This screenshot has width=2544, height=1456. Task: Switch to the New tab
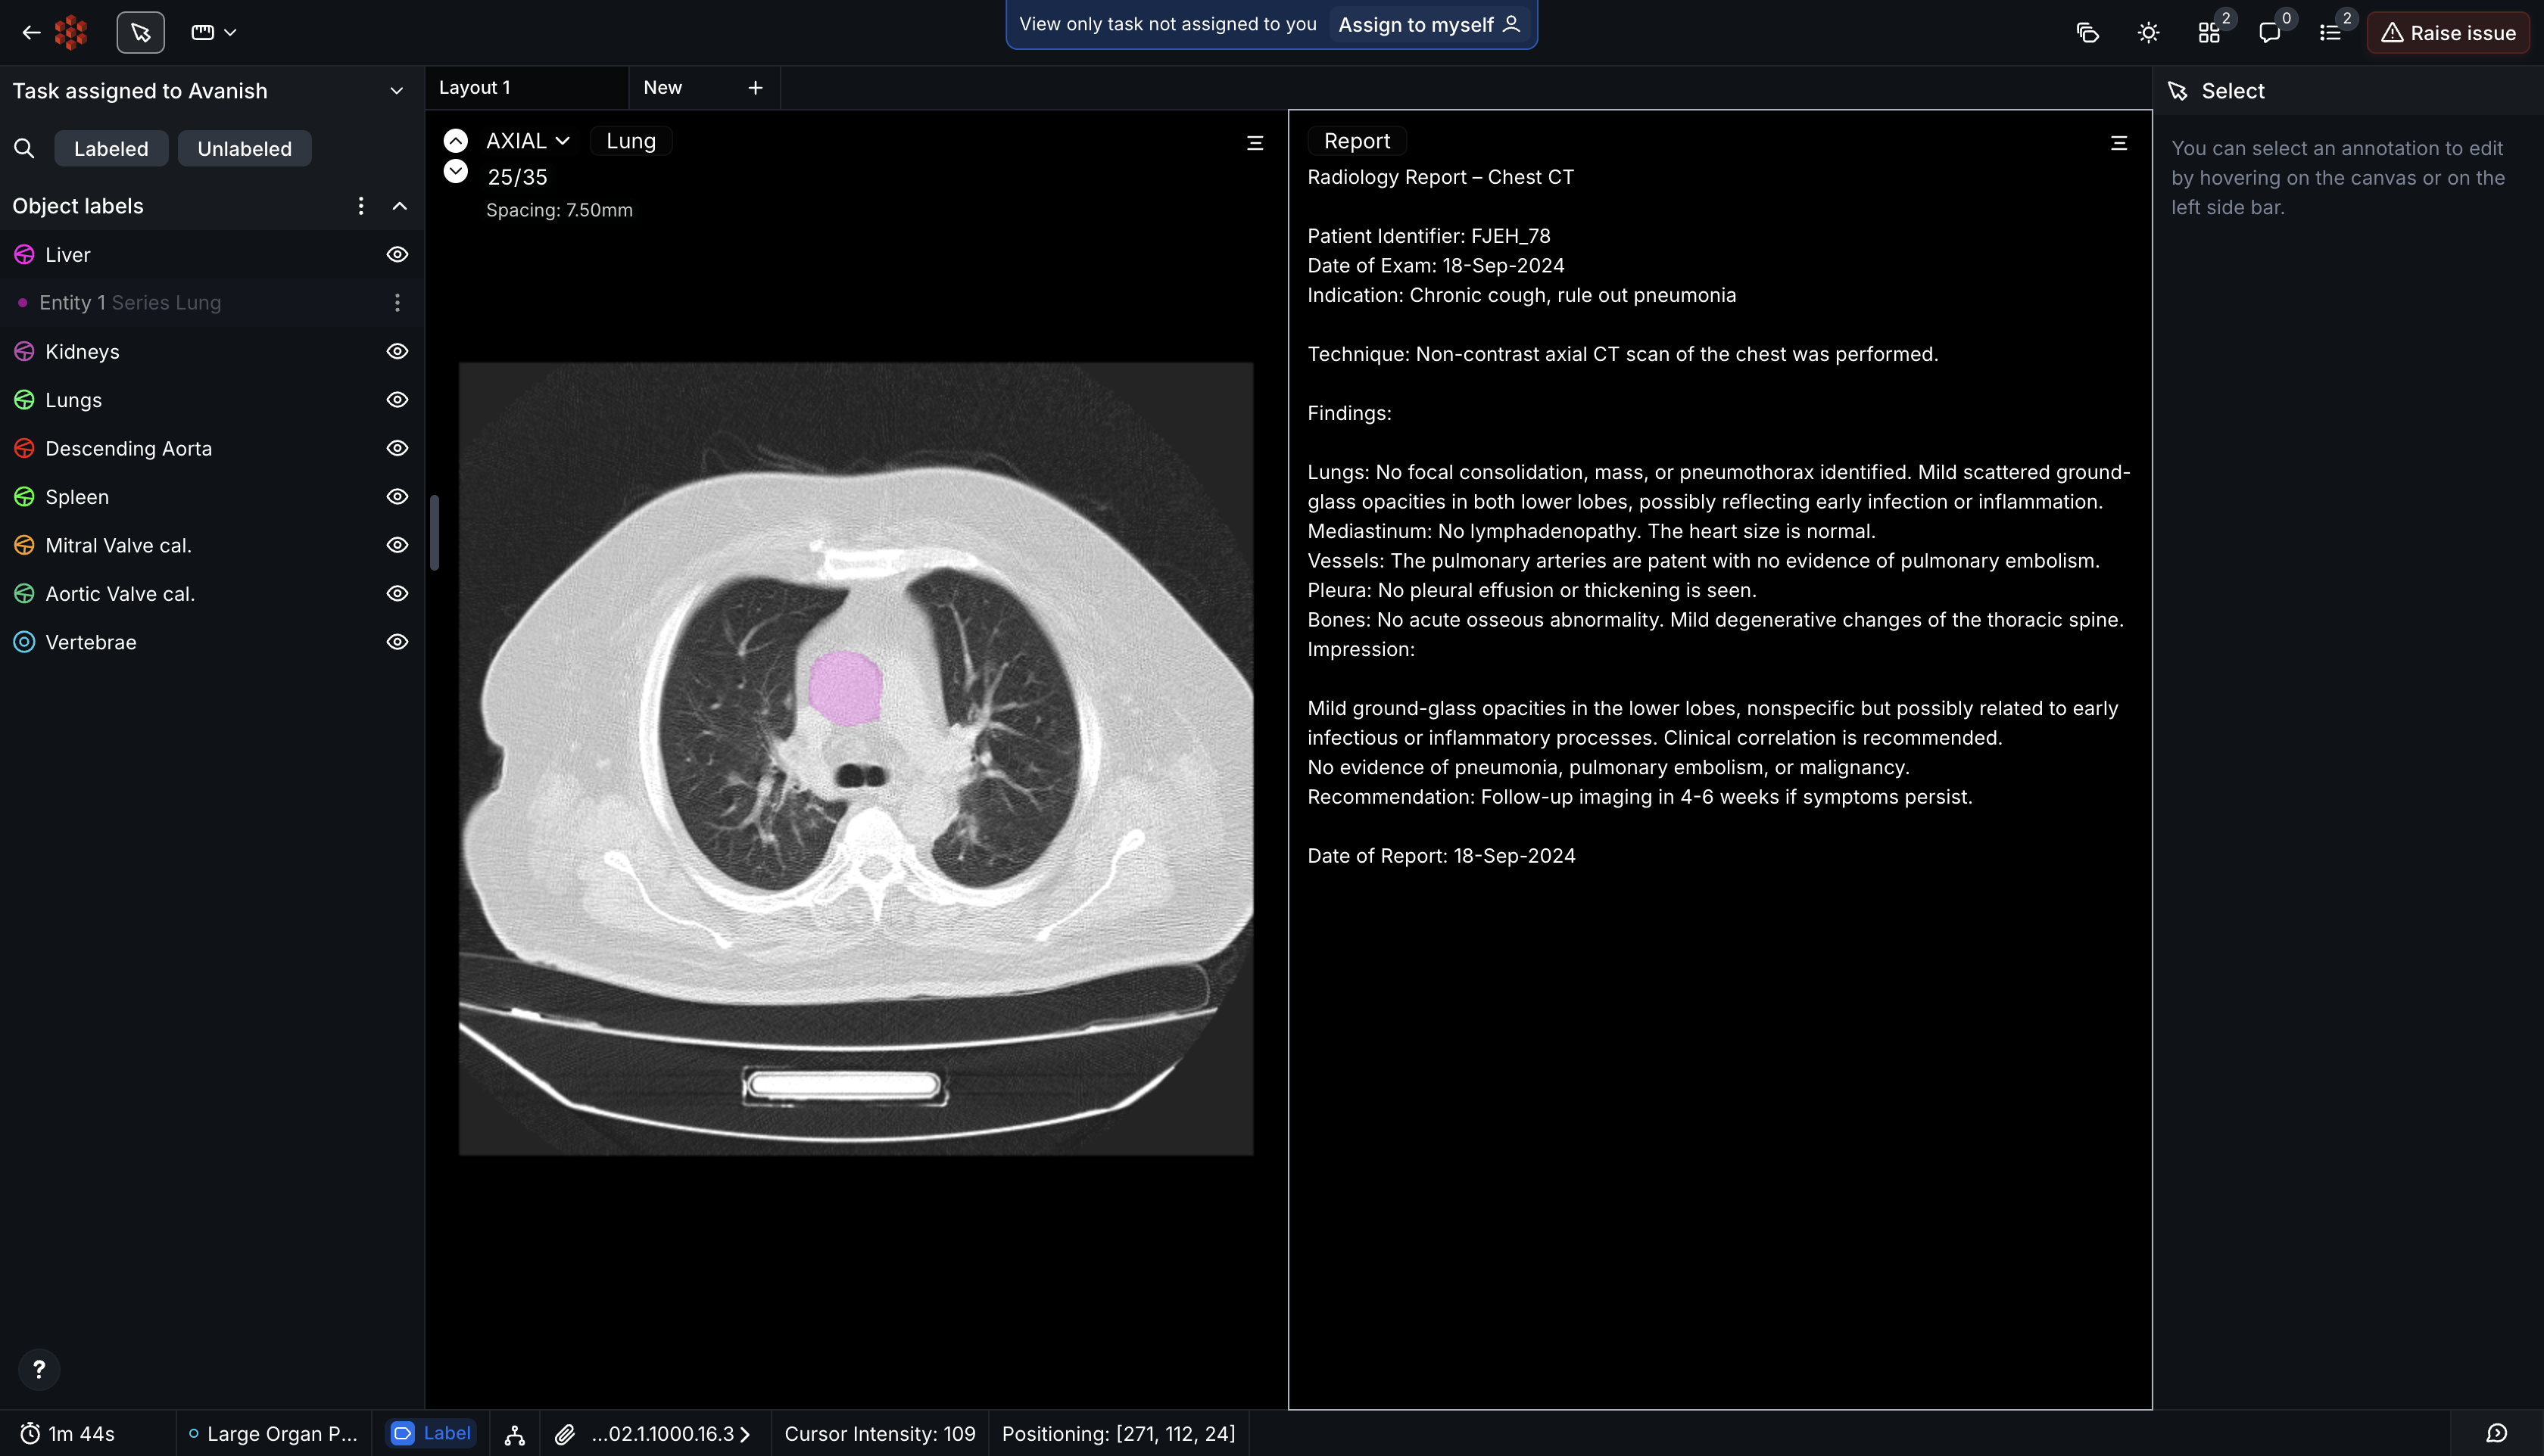(662, 88)
